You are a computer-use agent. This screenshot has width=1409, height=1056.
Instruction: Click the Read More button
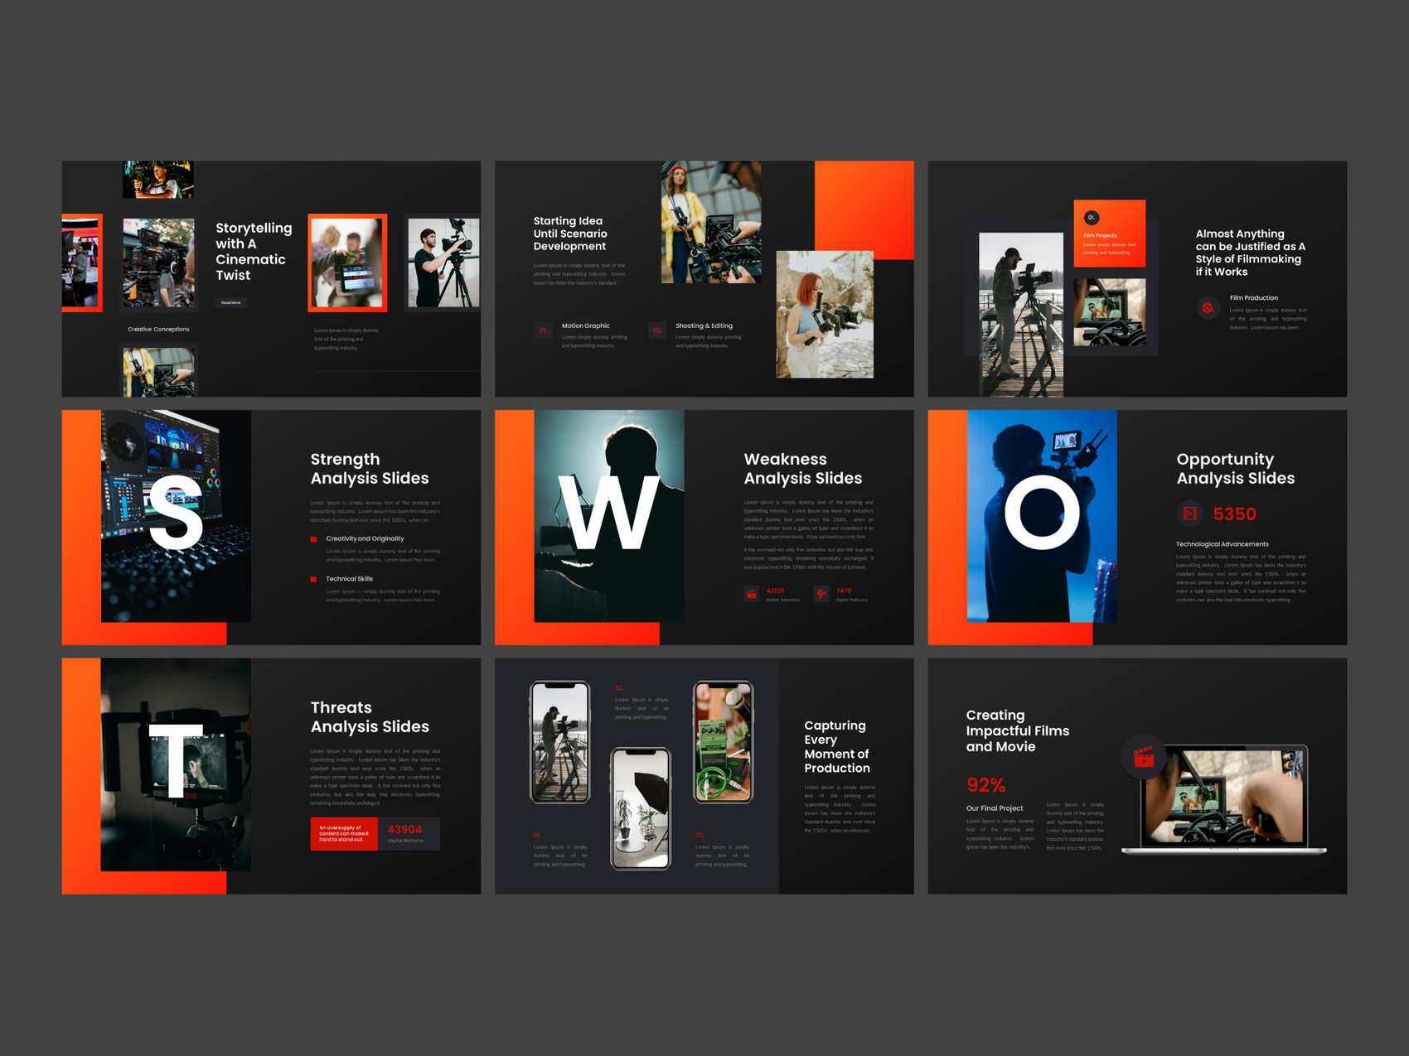point(231,302)
